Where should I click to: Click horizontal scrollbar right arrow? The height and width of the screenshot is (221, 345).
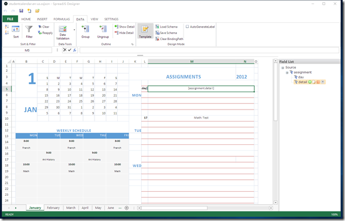pos(271,208)
